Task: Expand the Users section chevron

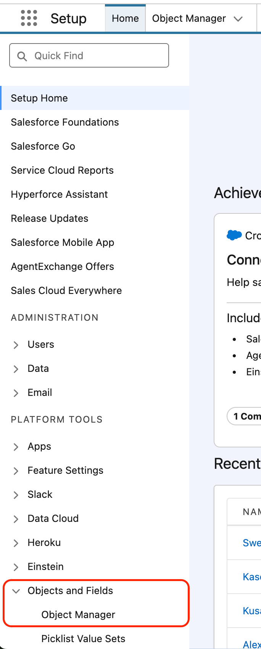Action: (16, 345)
